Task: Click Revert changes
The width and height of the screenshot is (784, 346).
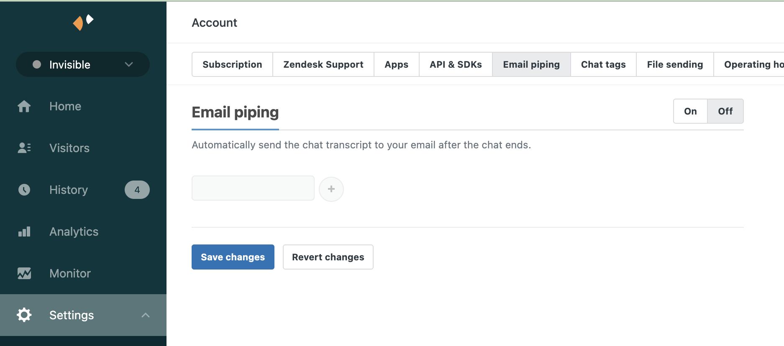Action: click(x=328, y=257)
